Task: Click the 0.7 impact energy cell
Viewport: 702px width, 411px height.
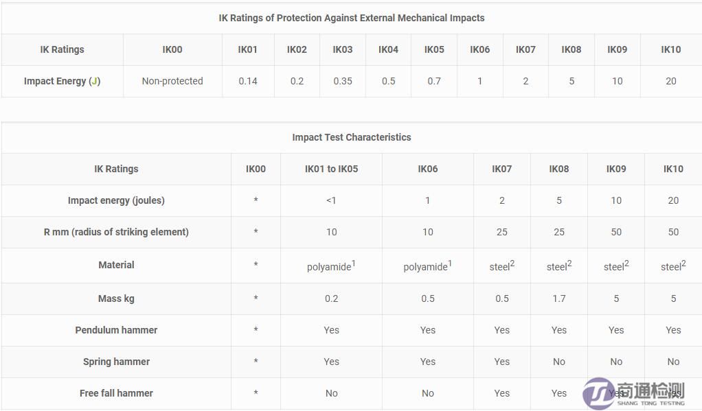Action: pos(434,81)
